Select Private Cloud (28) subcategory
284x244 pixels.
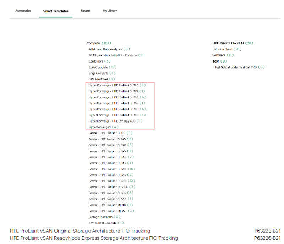tap(228, 49)
